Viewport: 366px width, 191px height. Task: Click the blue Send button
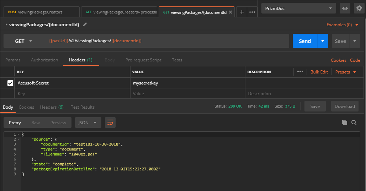305,41
